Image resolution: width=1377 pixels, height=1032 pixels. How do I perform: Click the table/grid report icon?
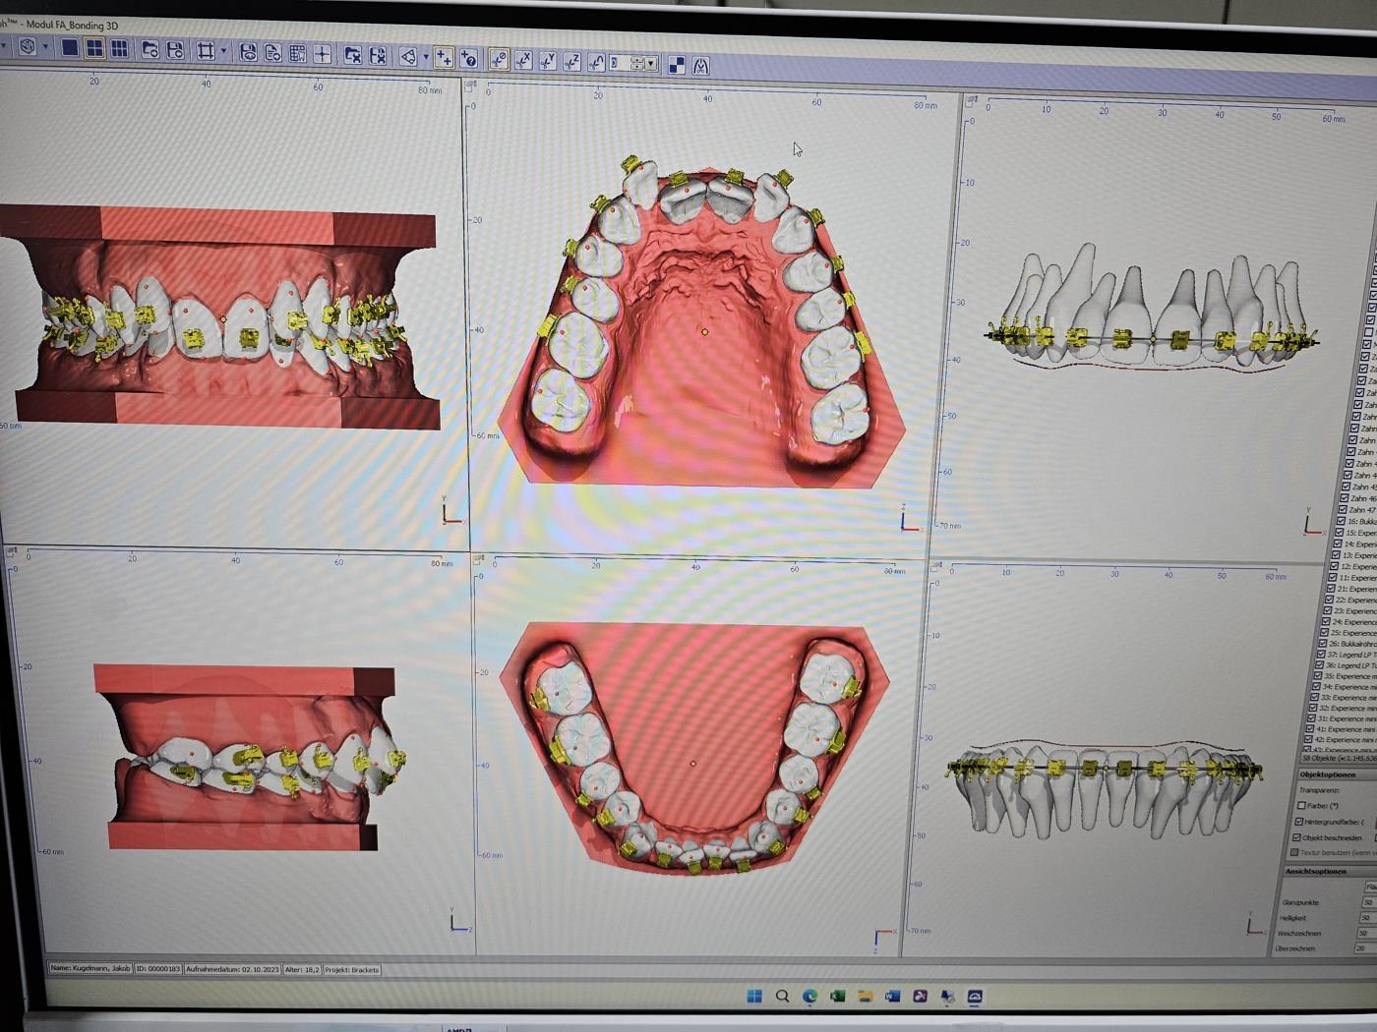[297, 53]
